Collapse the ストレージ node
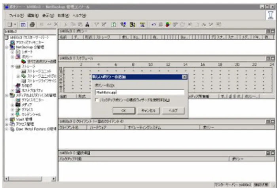 [12, 66]
